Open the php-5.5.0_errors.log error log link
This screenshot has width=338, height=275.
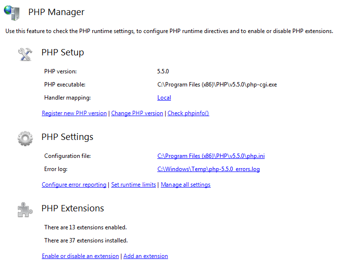(208, 169)
